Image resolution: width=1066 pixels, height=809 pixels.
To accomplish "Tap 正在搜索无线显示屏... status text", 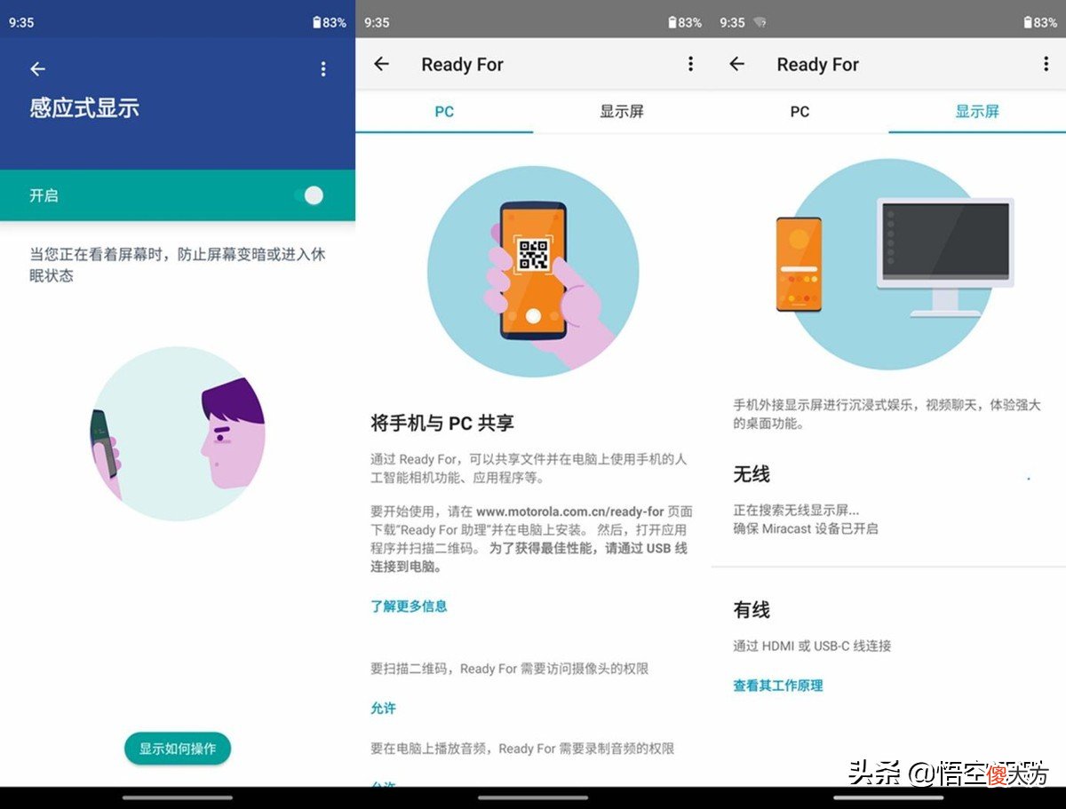I will tap(796, 511).
